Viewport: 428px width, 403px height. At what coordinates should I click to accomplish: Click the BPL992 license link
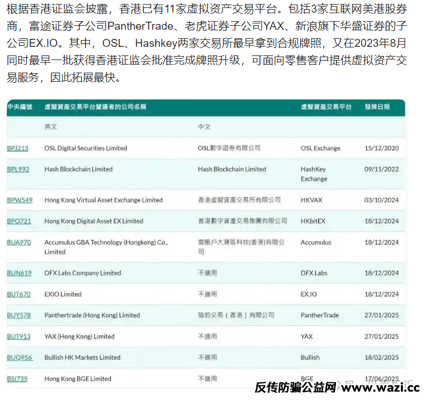pyautogui.click(x=18, y=169)
